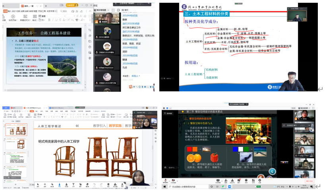The height and width of the screenshot is (191, 325).
Task: Select the pen annotation tool in bottom toolbar
Action: 60,184
